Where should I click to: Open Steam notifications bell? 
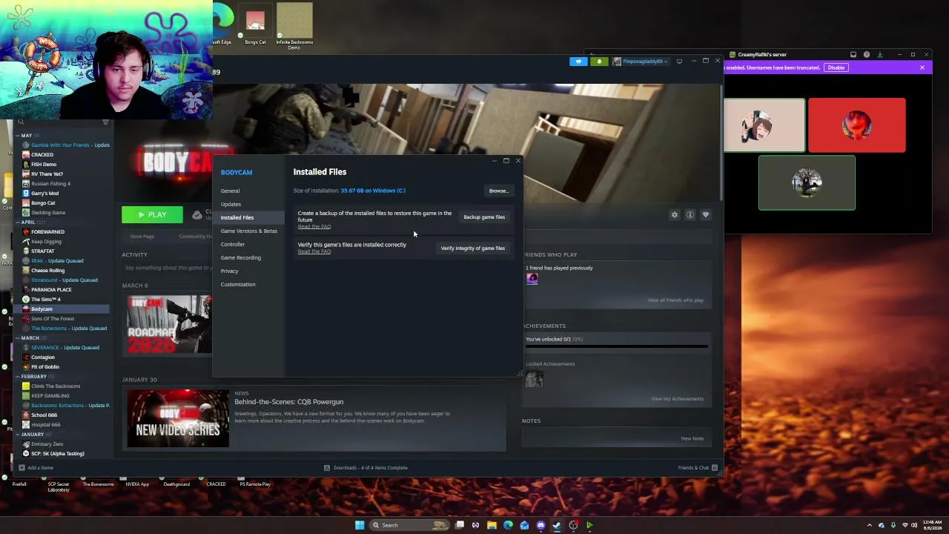(599, 62)
